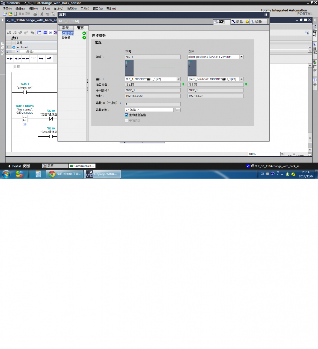Click the browse button beside connection name

coord(178,110)
